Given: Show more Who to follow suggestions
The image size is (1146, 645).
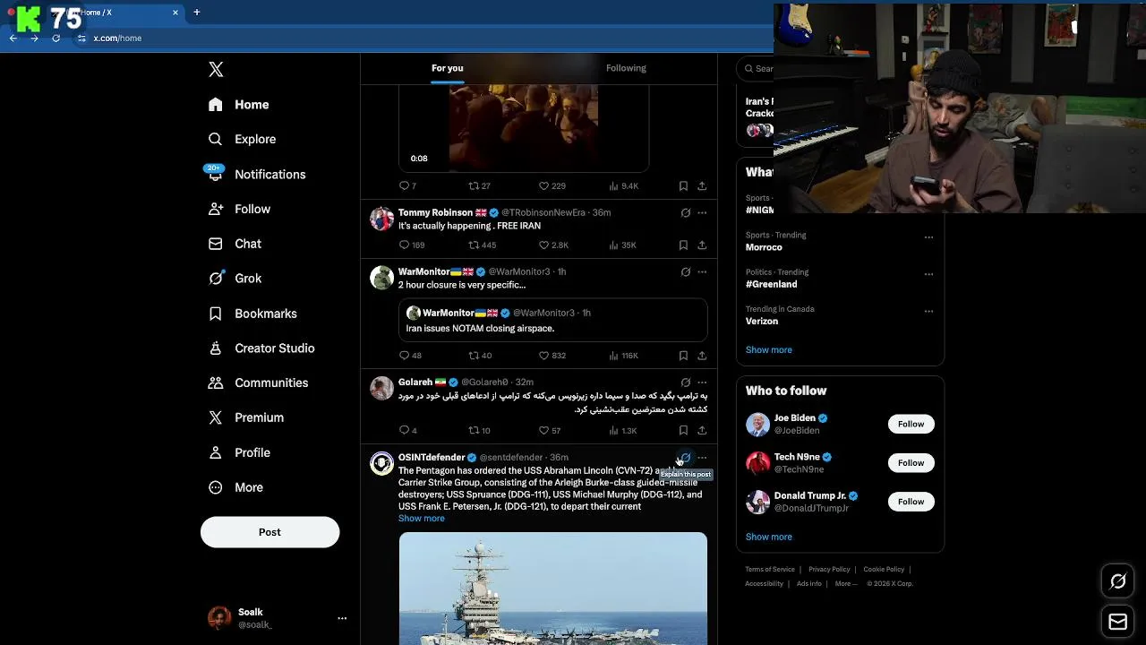Looking at the screenshot, I should [x=768, y=537].
